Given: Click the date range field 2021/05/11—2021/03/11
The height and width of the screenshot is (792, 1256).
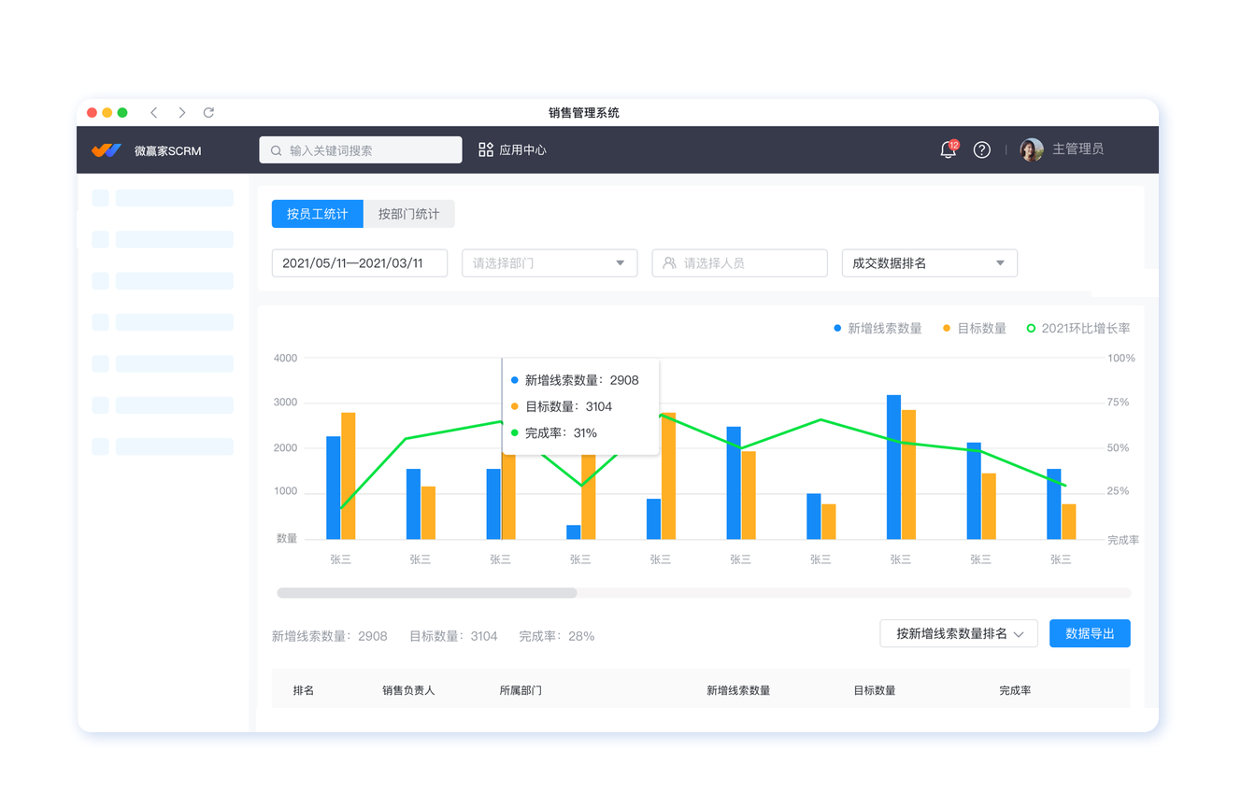Looking at the screenshot, I should pyautogui.click(x=360, y=263).
